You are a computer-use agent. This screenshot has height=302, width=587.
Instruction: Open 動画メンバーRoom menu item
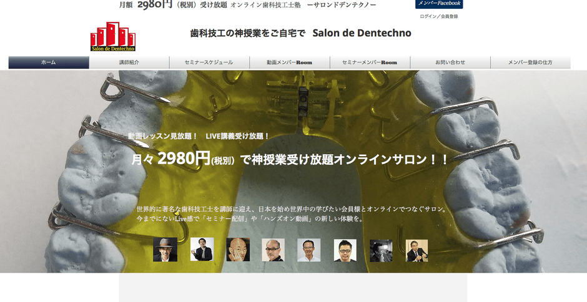289,62
